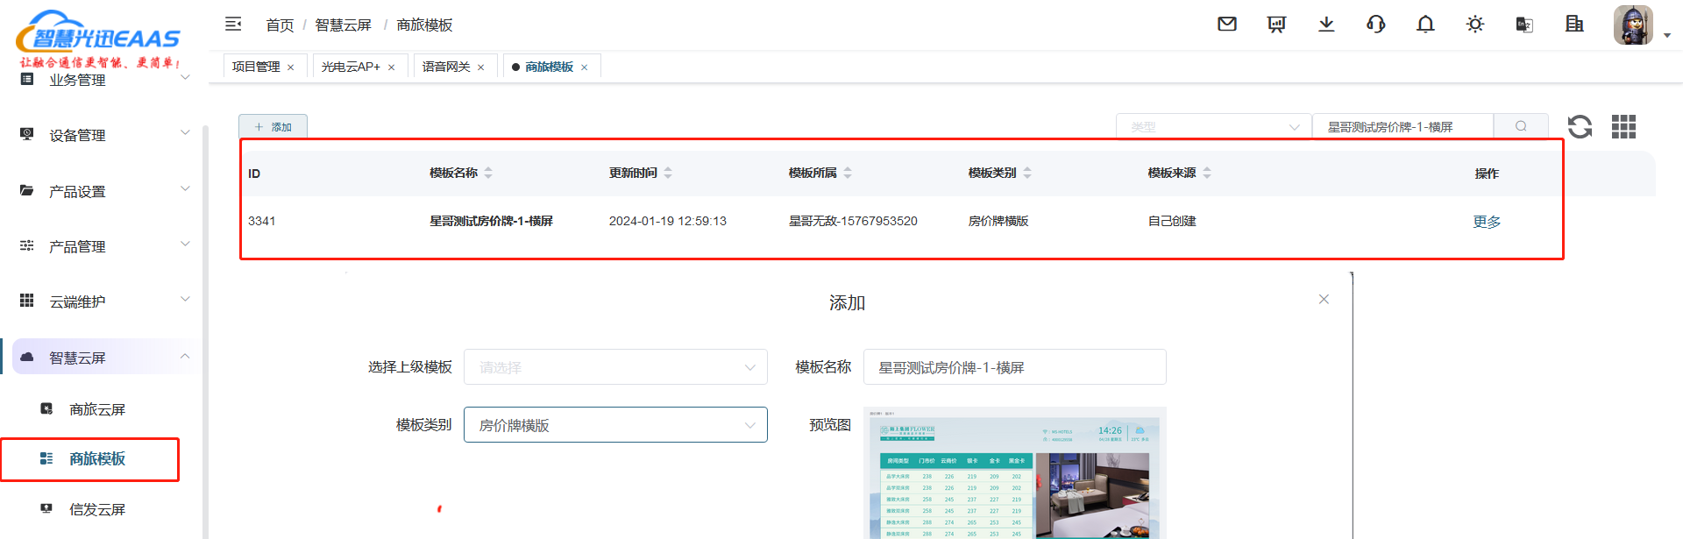
Task: Open the 类型 filter dropdown
Action: pos(1213,127)
